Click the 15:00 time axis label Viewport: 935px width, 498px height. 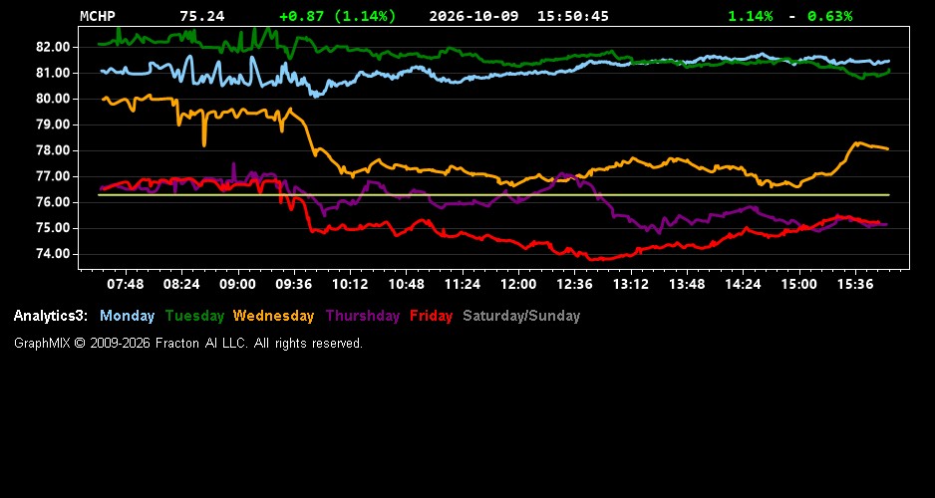pyautogui.click(x=799, y=285)
